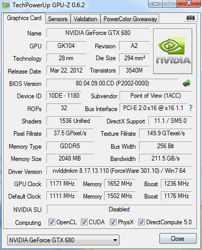This screenshot has height=250, width=202.
Task: Open the Validation tab
Action: point(86,19)
